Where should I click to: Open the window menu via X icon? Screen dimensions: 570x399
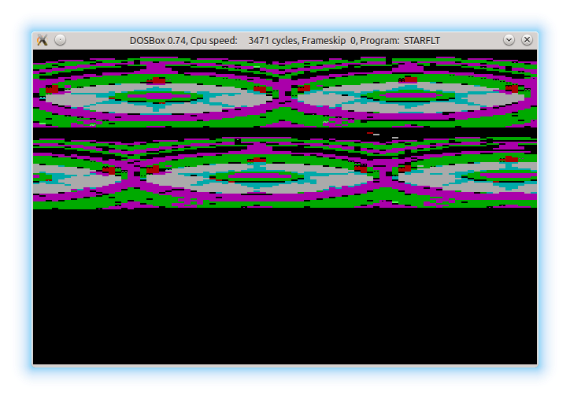(x=43, y=40)
